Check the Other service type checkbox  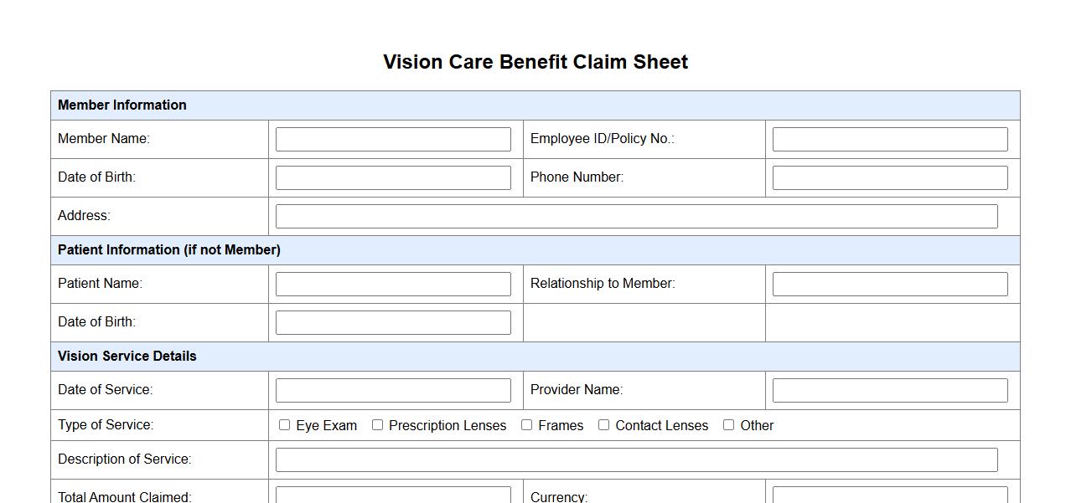coord(729,425)
